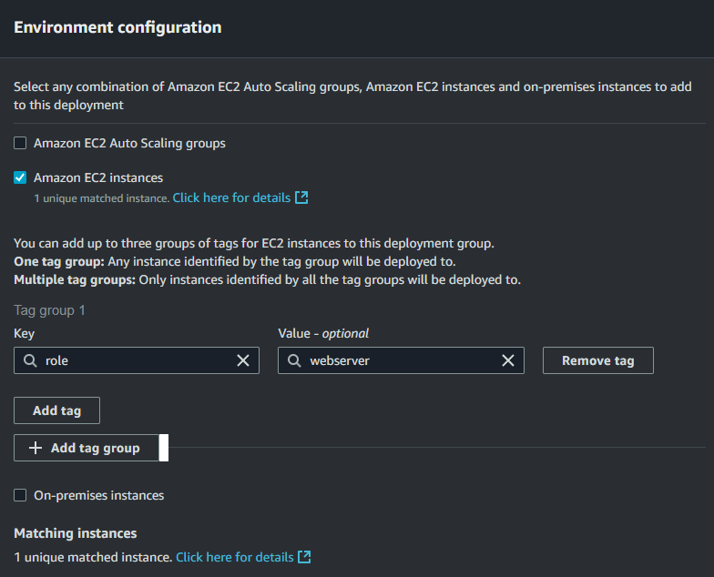The image size is (714, 577).
Task: Open the details link under Matching instances
Action: click(234, 557)
